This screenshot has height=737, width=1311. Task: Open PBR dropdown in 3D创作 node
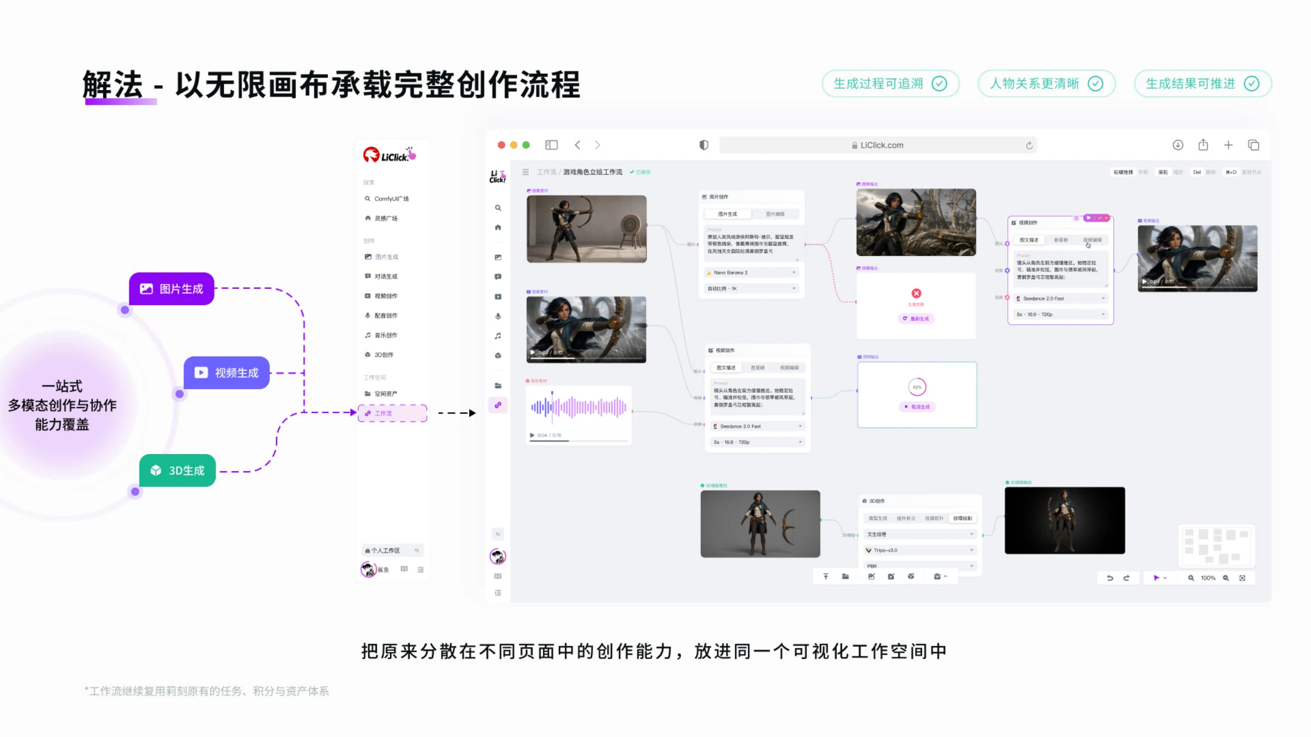[x=920, y=566]
